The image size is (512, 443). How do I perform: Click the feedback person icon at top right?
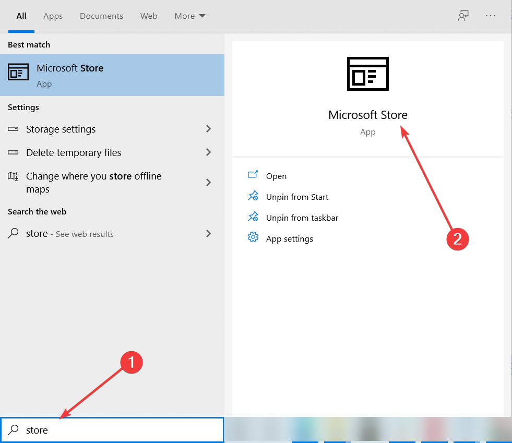pos(463,16)
